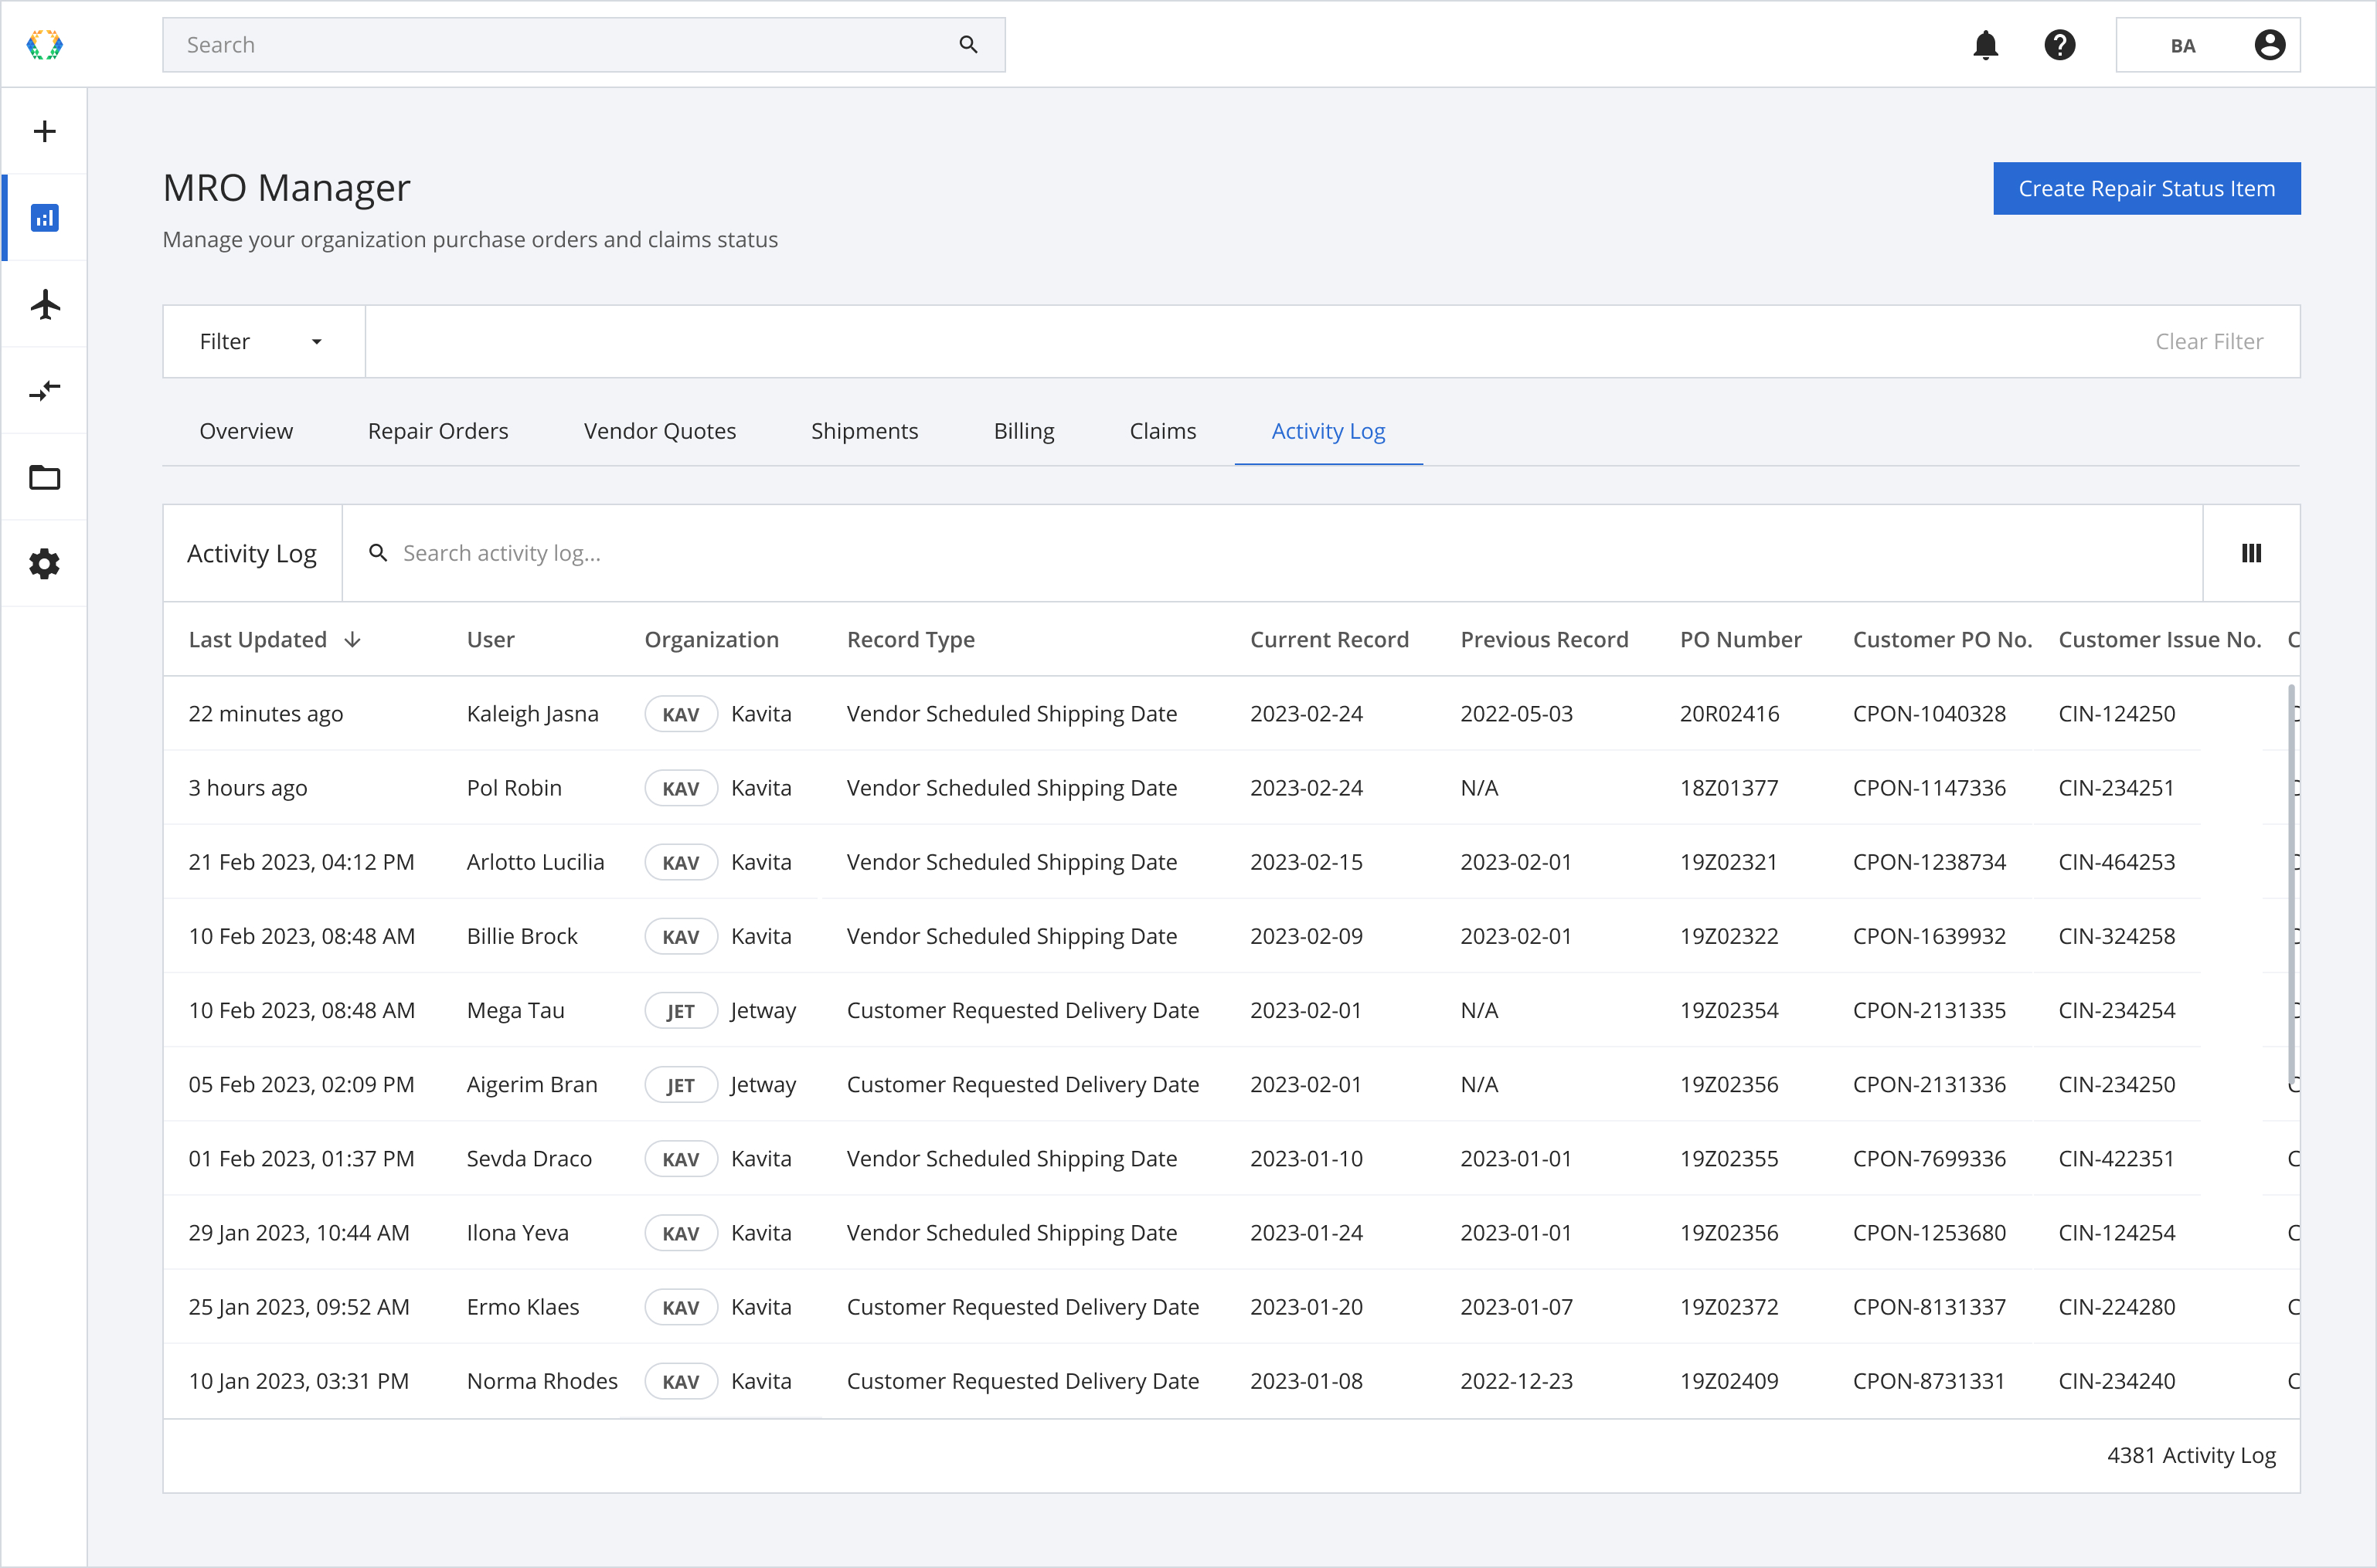This screenshot has height=1568, width=2377.
Task: Click user 'Norma Rhodes'
Action: [541, 1381]
